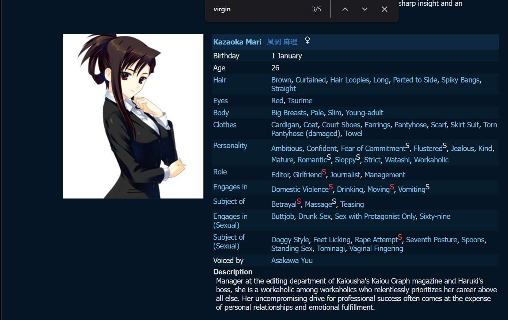This screenshot has height=320, width=508.
Task: Close the find-in-page bar
Action: 385,9
